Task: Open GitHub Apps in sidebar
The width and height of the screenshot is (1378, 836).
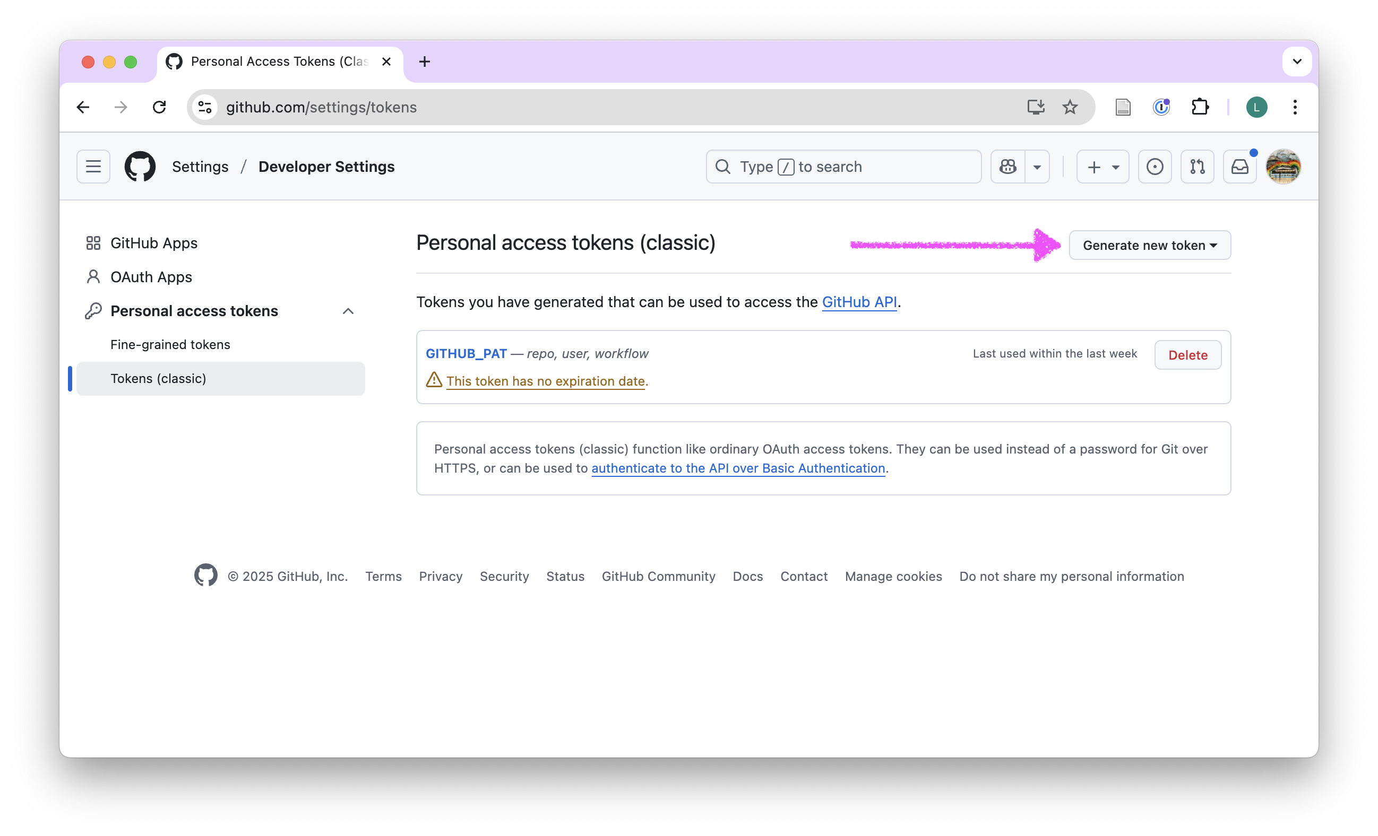Action: [x=154, y=243]
